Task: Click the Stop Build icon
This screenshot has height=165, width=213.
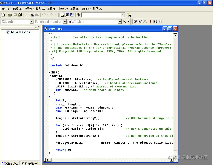Action: point(145,22)
